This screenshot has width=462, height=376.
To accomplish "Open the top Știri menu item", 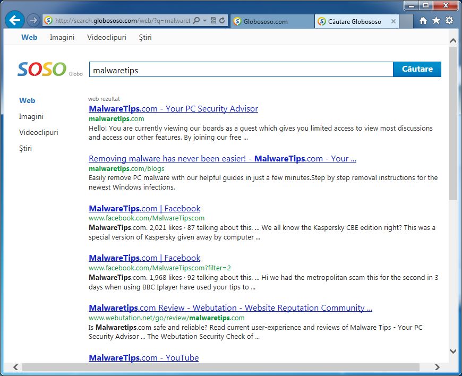I will pyautogui.click(x=146, y=37).
